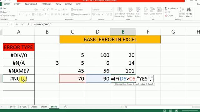Image resolution: width=200 pixels, height=112 pixels.
Task: Click the Orientation text angle icon
Action: point(64,10)
